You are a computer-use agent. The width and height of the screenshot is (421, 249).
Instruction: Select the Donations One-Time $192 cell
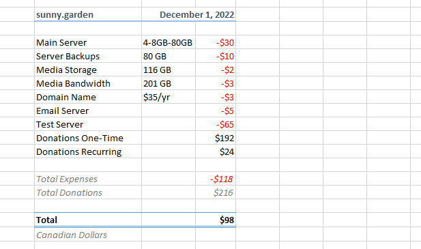216,138
